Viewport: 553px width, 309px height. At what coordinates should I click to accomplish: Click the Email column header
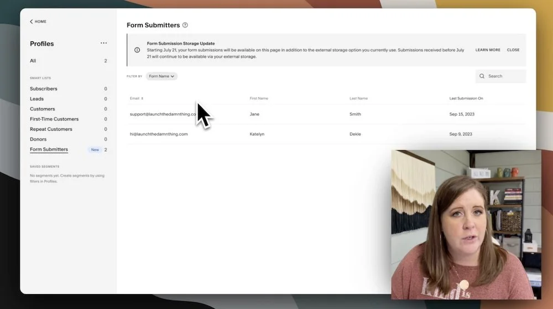(134, 99)
